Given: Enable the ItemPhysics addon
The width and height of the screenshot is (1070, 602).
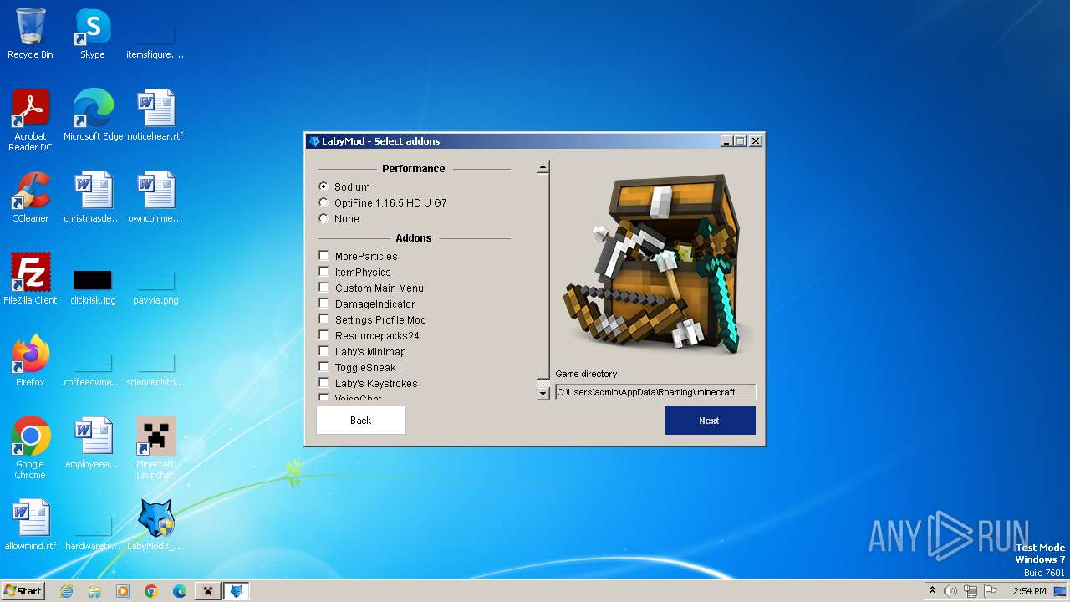Looking at the screenshot, I should click(x=324, y=272).
